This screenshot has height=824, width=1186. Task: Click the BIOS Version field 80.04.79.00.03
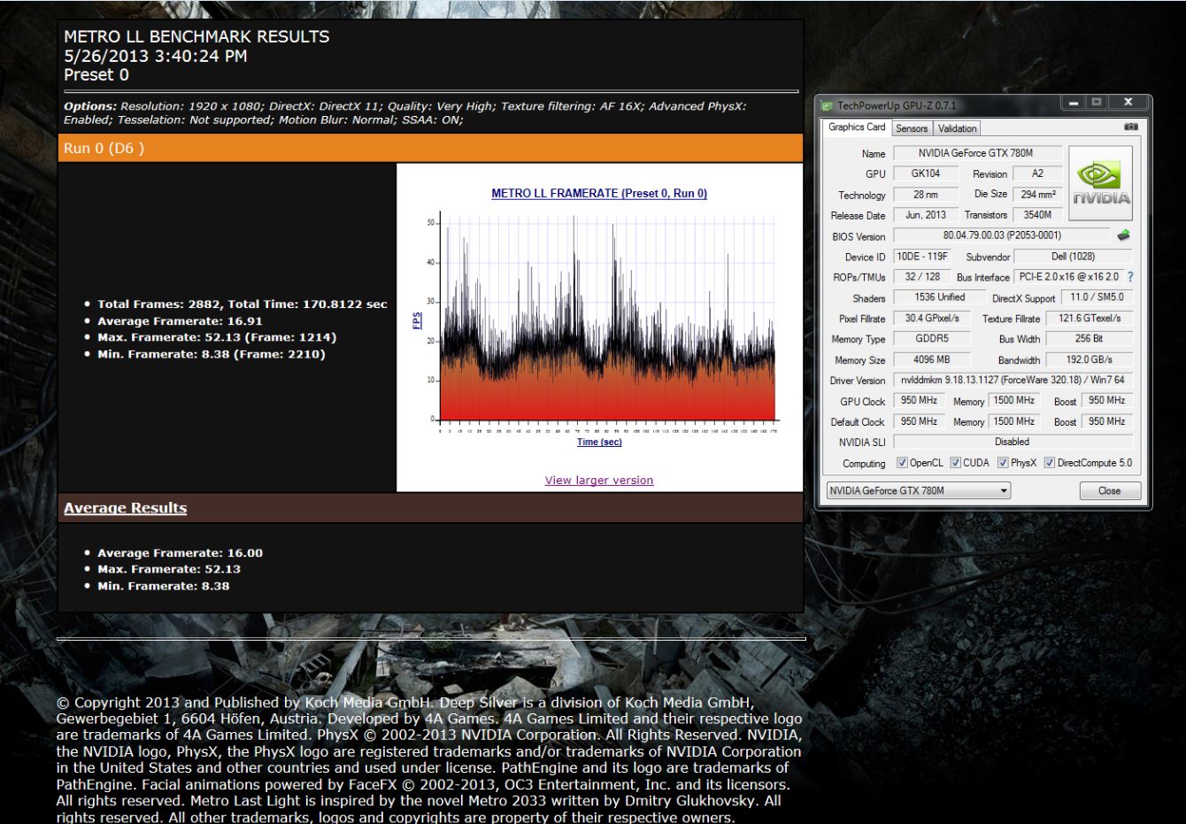1001,235
